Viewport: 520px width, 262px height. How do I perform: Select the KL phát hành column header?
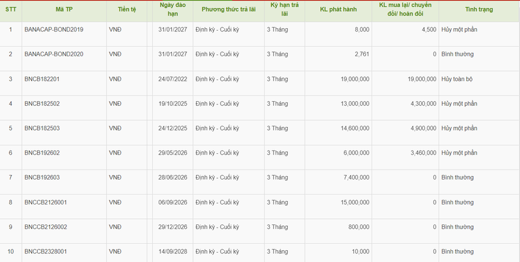[338, 9]
